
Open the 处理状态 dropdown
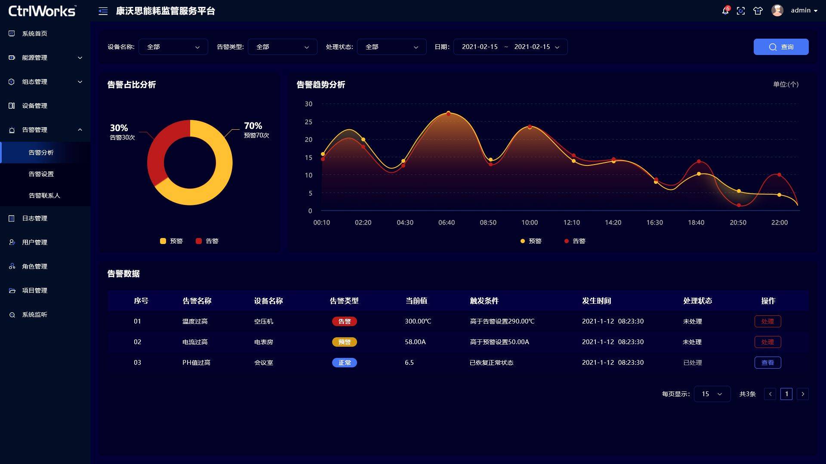tap(392, 47)
